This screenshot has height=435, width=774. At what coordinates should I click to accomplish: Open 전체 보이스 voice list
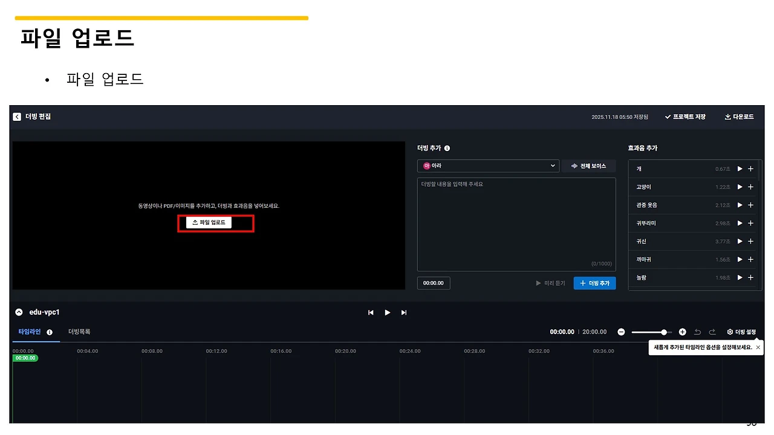click(588, 166)
